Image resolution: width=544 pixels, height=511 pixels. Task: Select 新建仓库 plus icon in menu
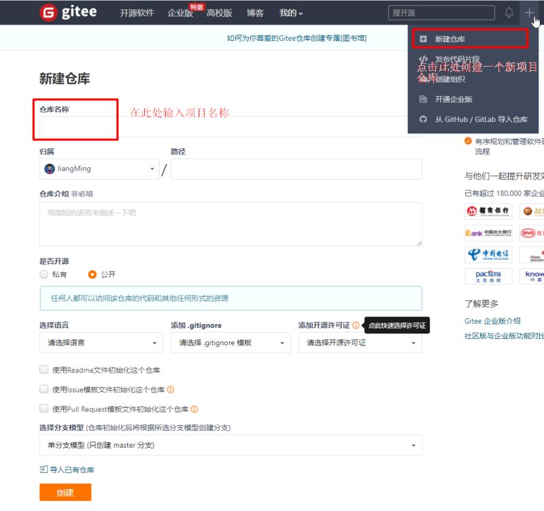(x=424, y=38)
